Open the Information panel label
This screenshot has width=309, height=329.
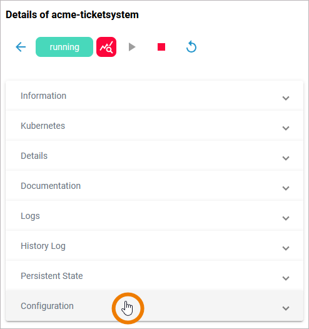click(x=43, y=96)
